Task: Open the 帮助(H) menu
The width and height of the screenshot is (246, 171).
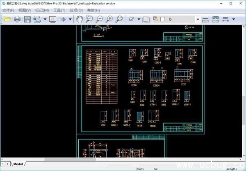Action: (x=93, y=10)
